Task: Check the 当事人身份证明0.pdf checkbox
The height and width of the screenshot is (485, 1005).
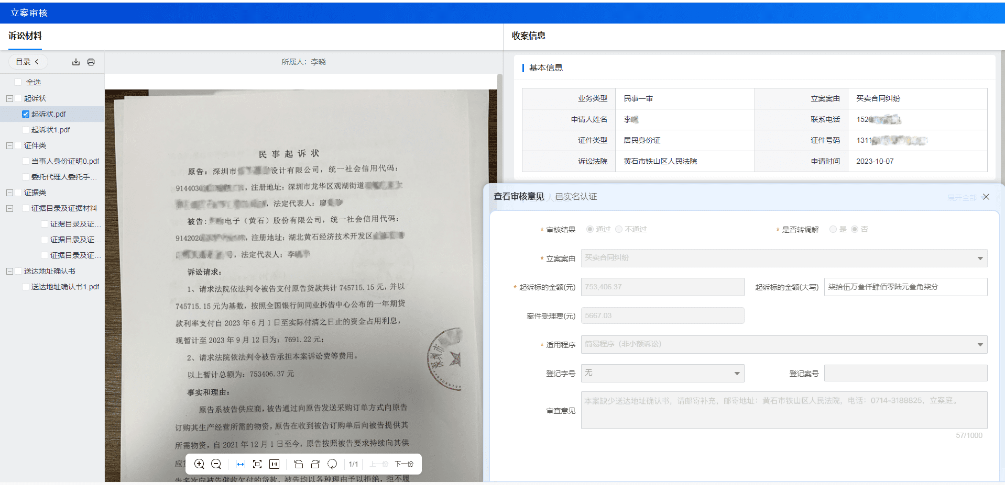Action: (25, 161)
